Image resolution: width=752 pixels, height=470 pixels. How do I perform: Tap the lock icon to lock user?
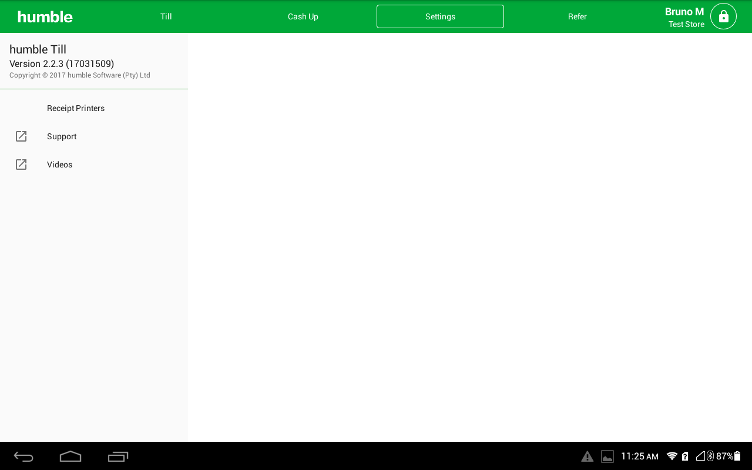pyautogui.click(x=723, y=16)
